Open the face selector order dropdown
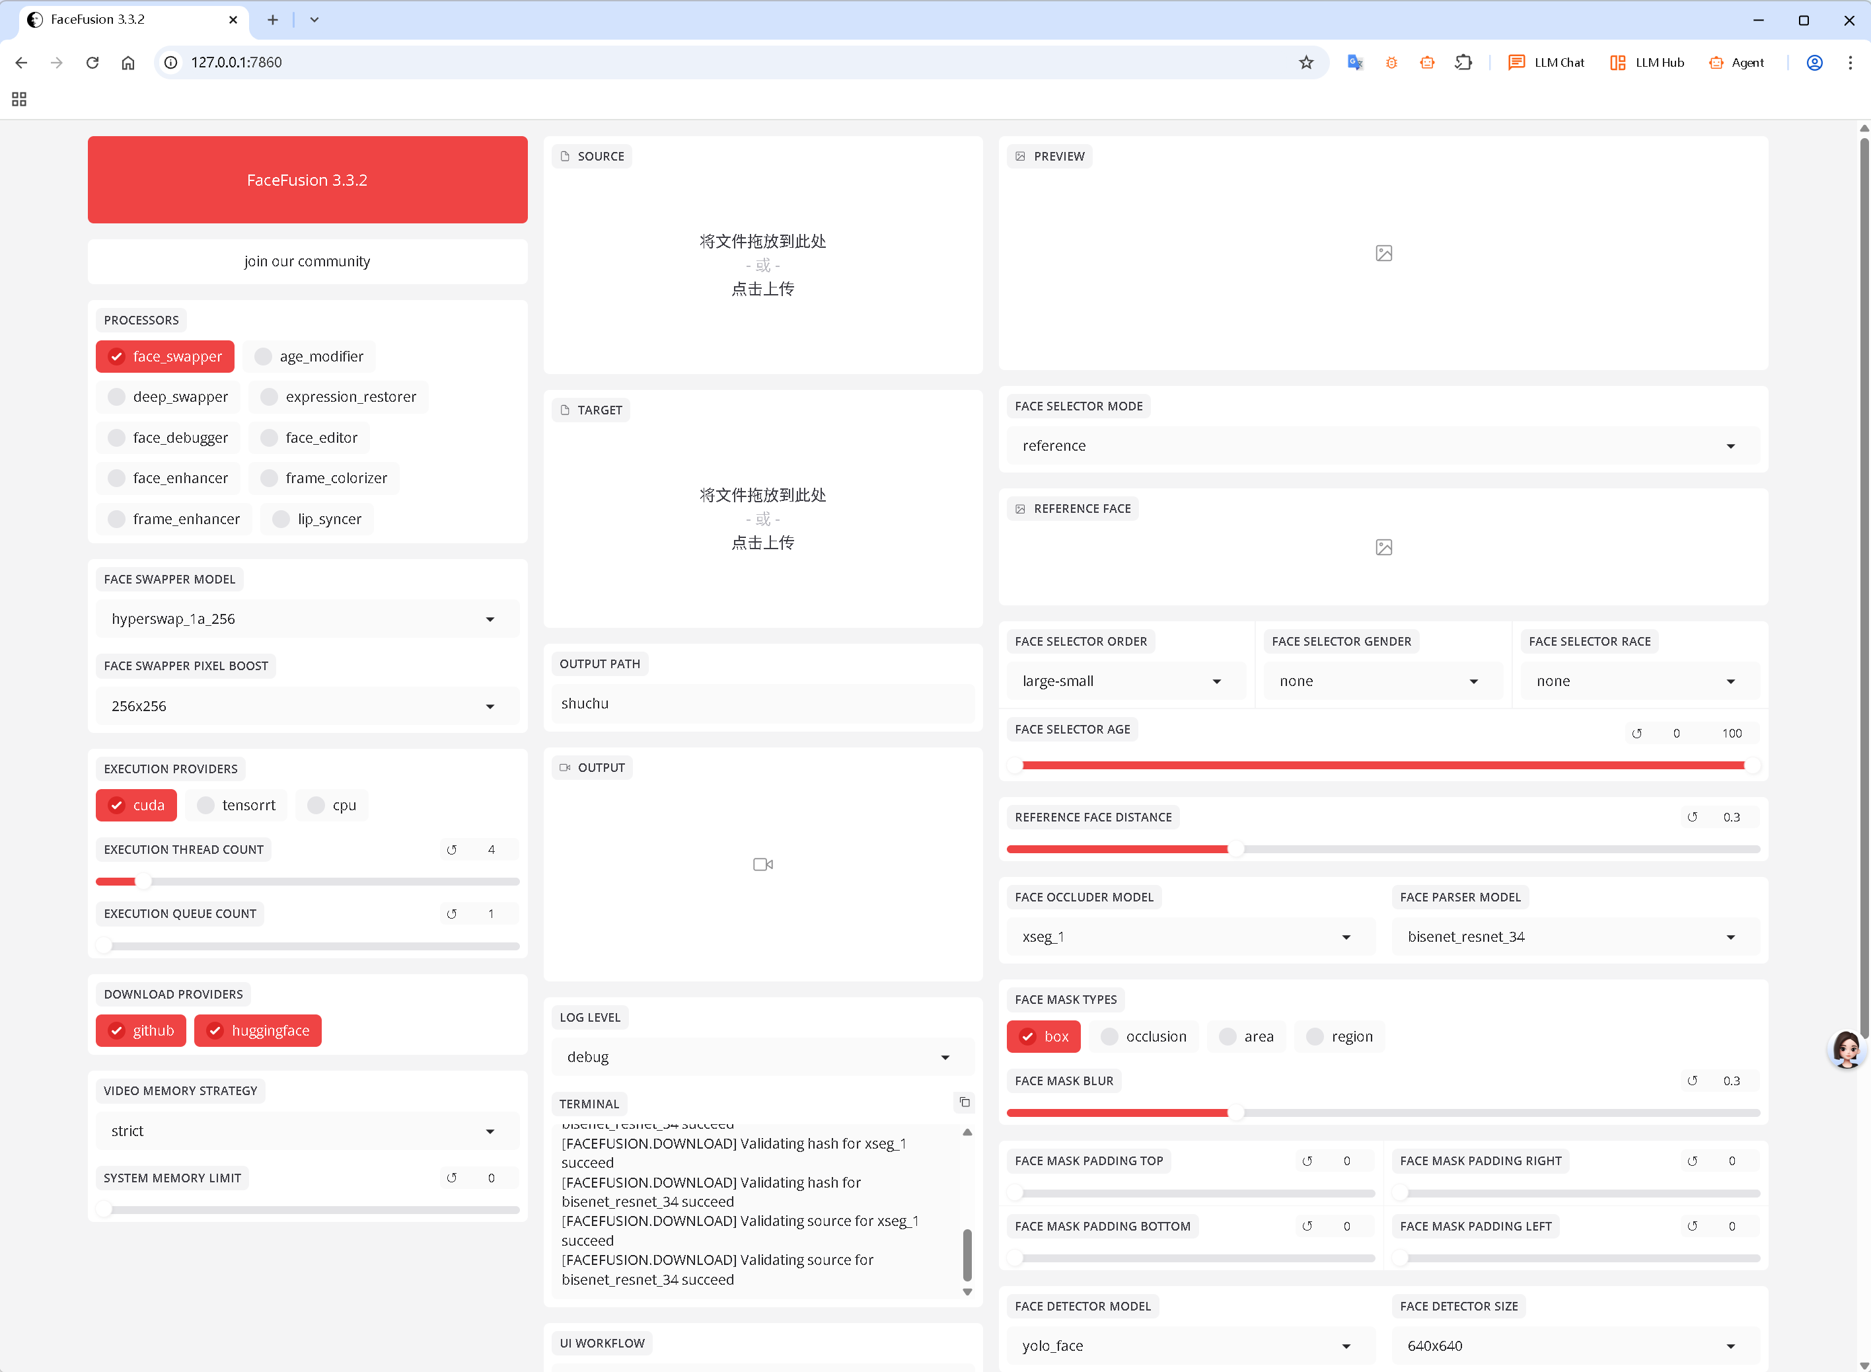Viewport: 1871px width, 1372px height. (x=1126, y=681)
